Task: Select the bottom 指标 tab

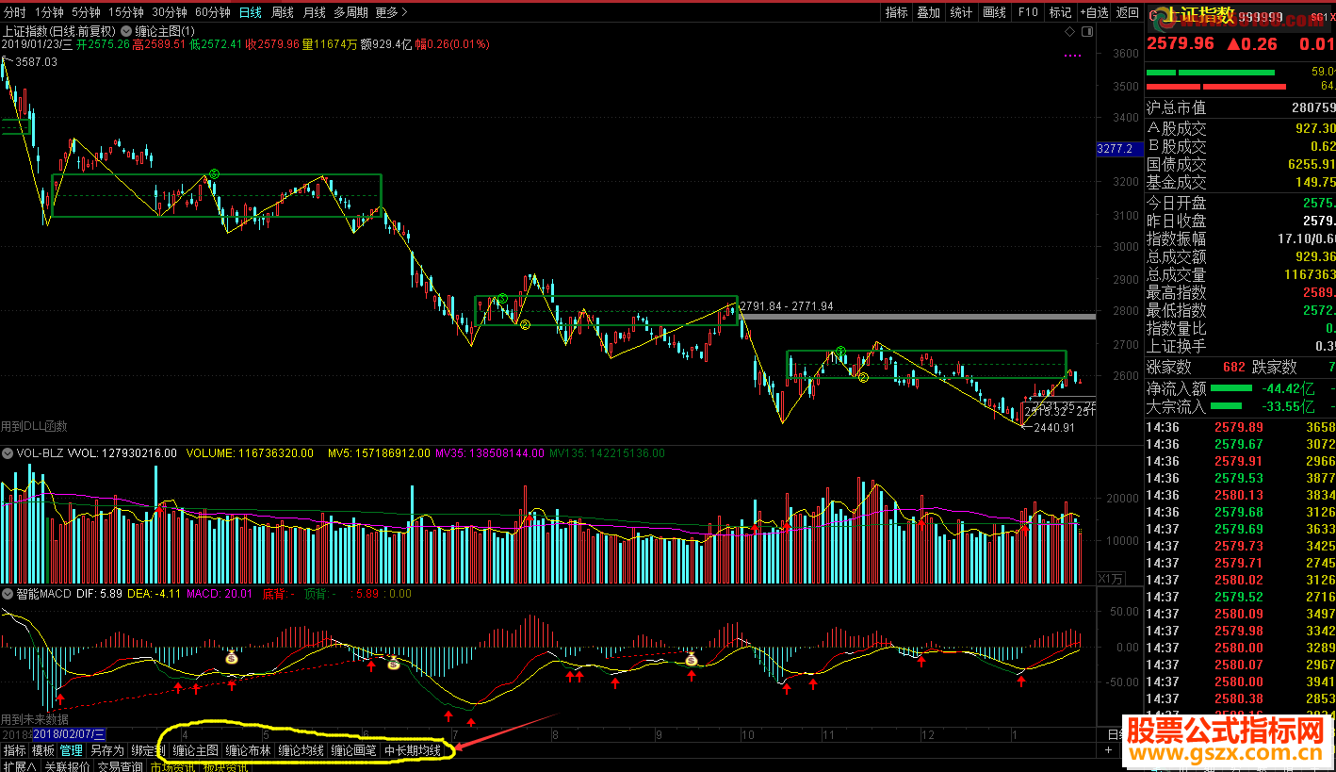Action: 15,751
